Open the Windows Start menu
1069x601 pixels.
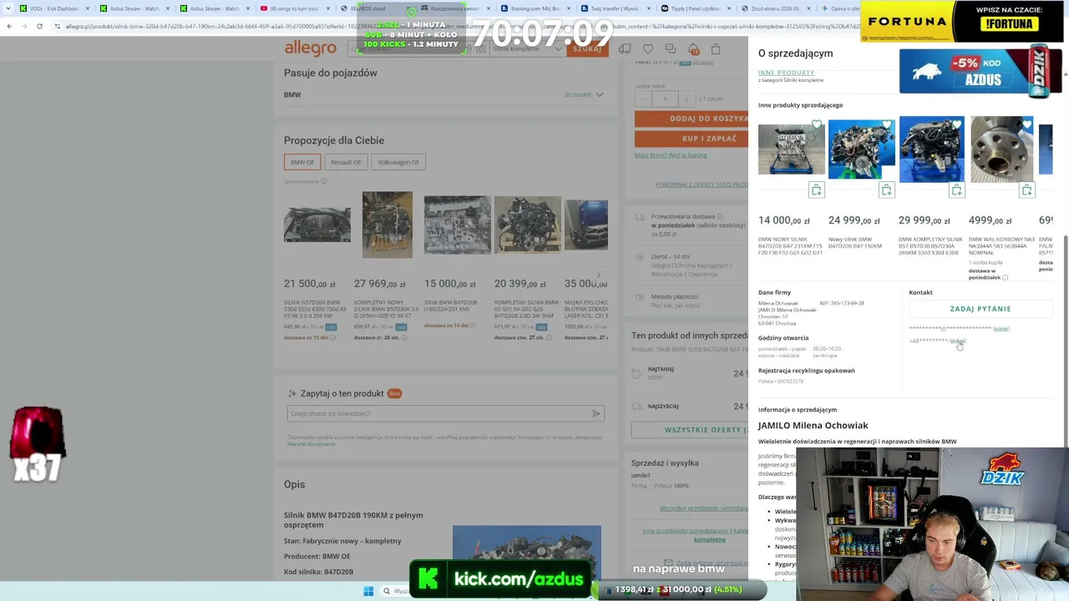point(368,591)
